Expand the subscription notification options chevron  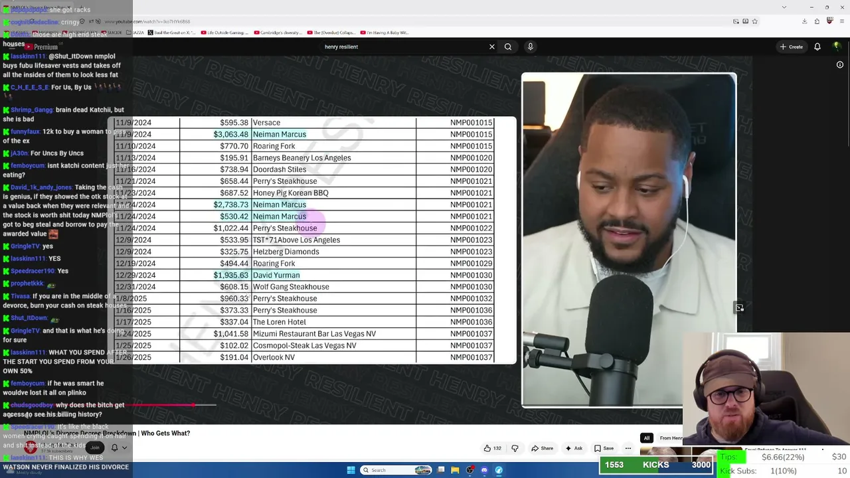point(124,447)
